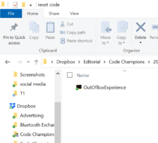Select T1 in the navigation pane
Viewport: 158px width, 143px height.
point(22,94)
